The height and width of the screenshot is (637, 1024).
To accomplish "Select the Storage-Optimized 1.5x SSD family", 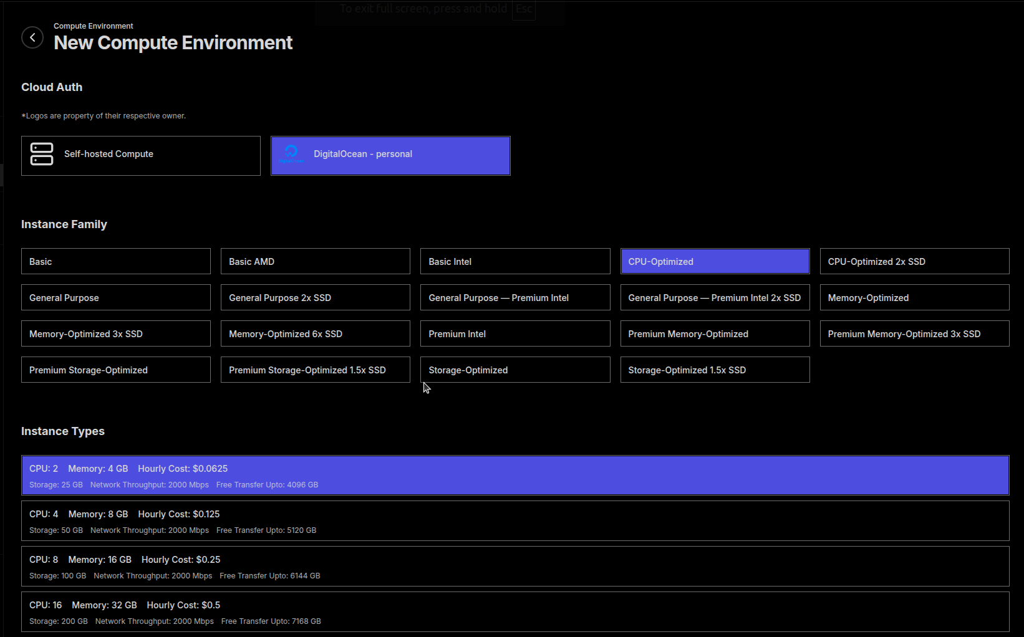I will coord(715,370).
